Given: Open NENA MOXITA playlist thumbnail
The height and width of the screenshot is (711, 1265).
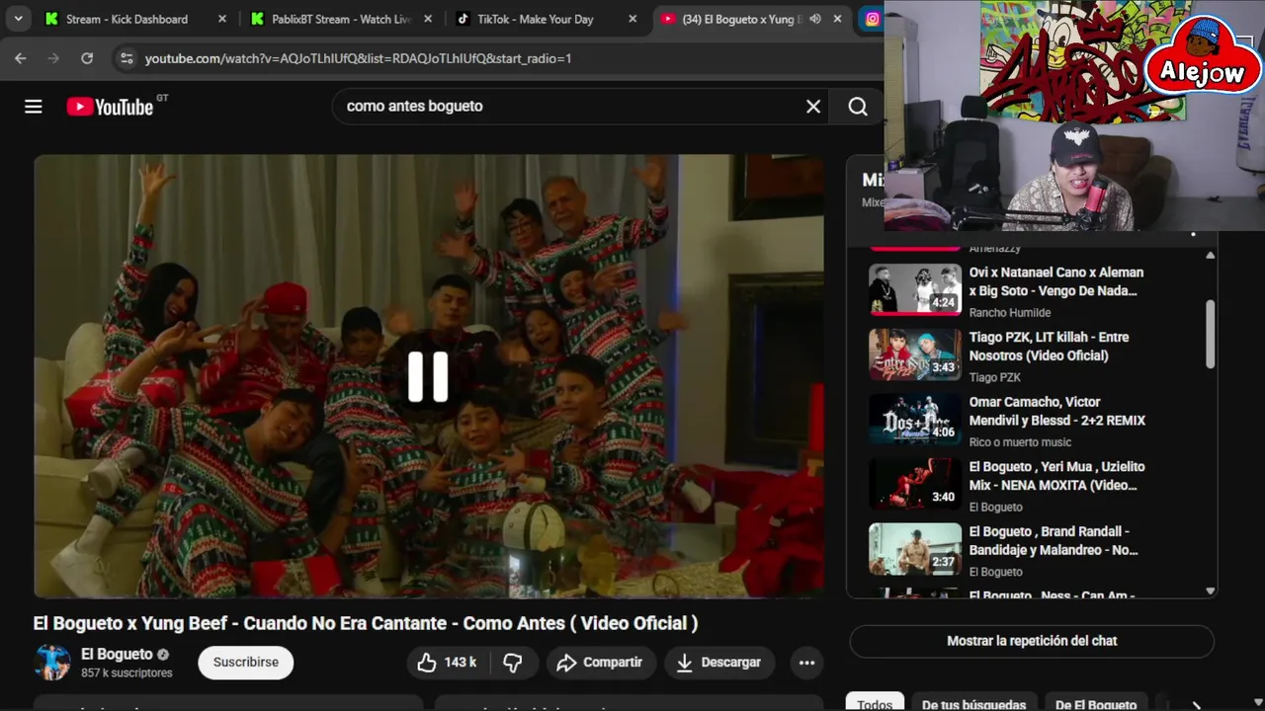Looking at the screenshot, I should (x=915, y=483).
